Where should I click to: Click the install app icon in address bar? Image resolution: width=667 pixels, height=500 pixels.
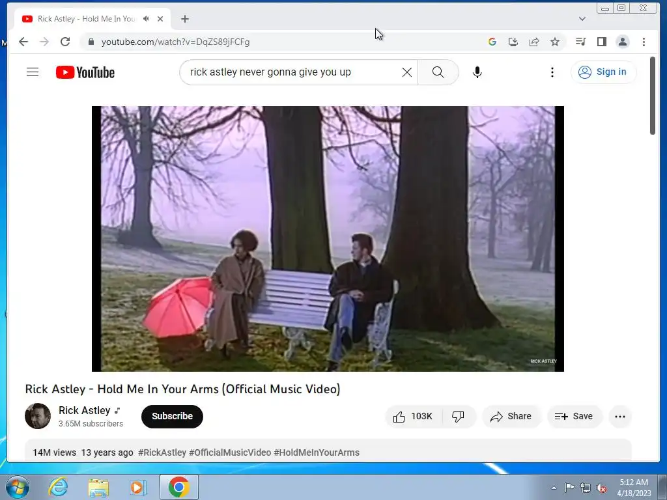513,42
